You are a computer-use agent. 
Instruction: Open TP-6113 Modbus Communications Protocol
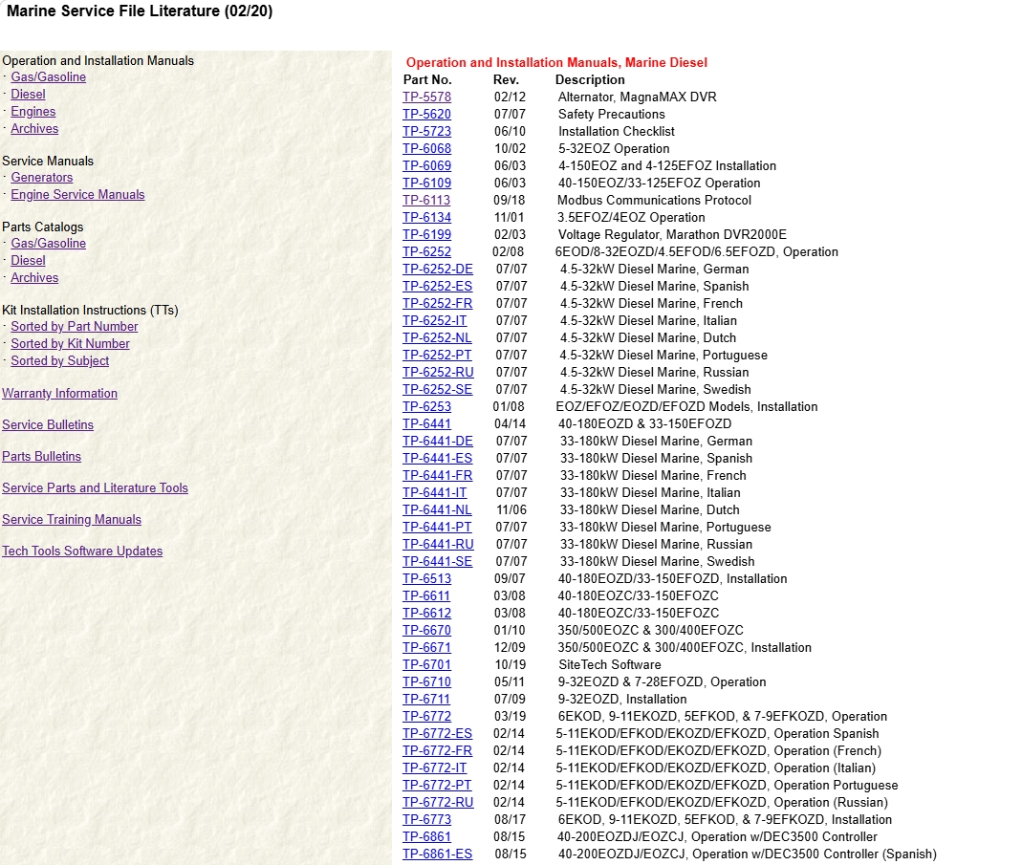point(426,201)
